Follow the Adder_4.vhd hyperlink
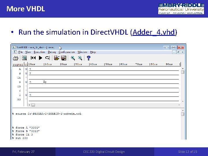This screenshot has width=208, height=156. 154,32
